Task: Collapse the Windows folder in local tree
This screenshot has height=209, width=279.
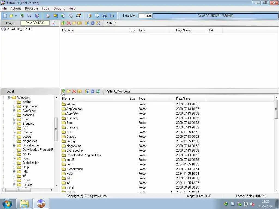Action: tap(9, 97)
